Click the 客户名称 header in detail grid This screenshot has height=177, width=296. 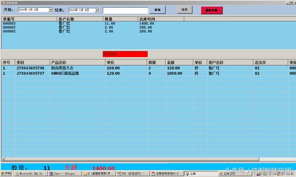point(230,62)
